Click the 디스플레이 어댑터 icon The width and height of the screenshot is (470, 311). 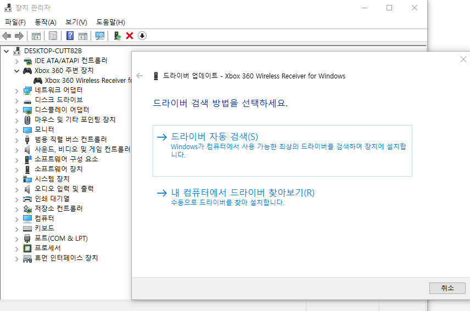27,110
